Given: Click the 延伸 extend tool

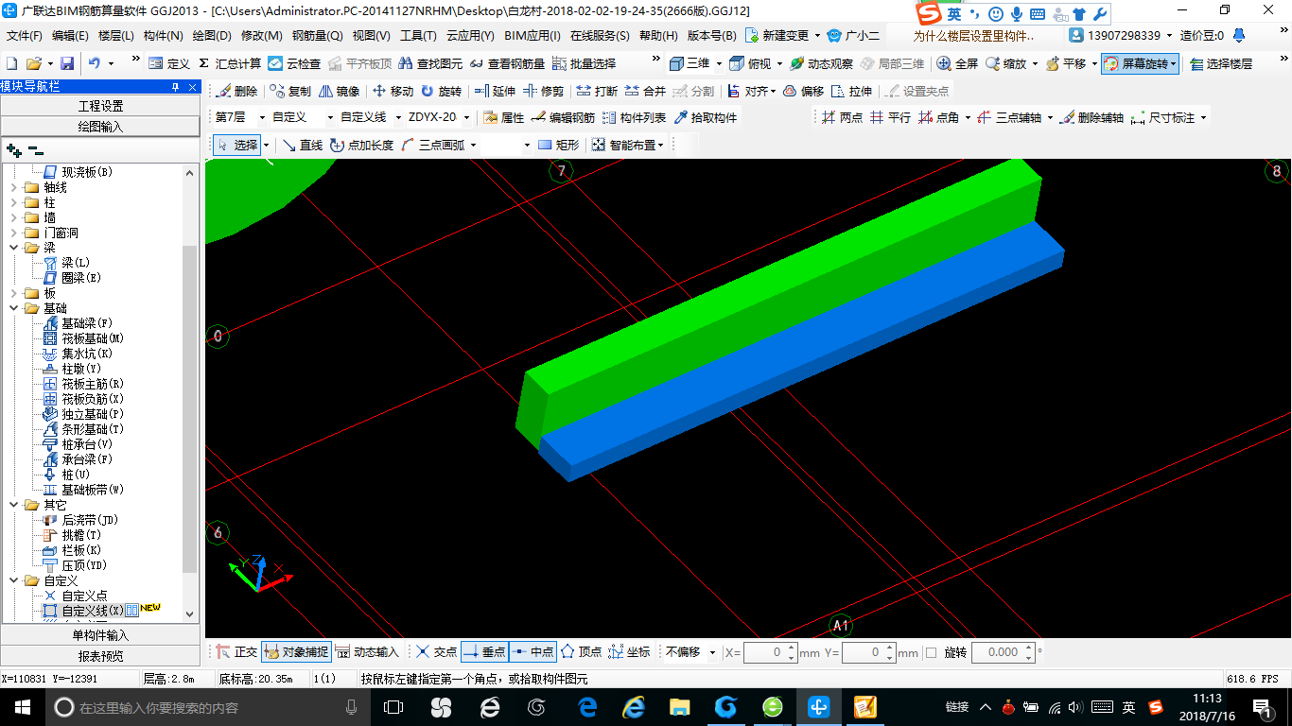Looking at the screenshot, I should [x=495, y=92].
